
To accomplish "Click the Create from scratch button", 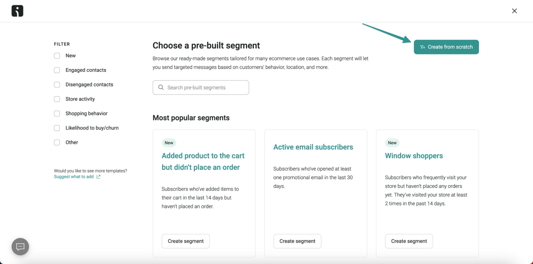I will coord(446,47).
